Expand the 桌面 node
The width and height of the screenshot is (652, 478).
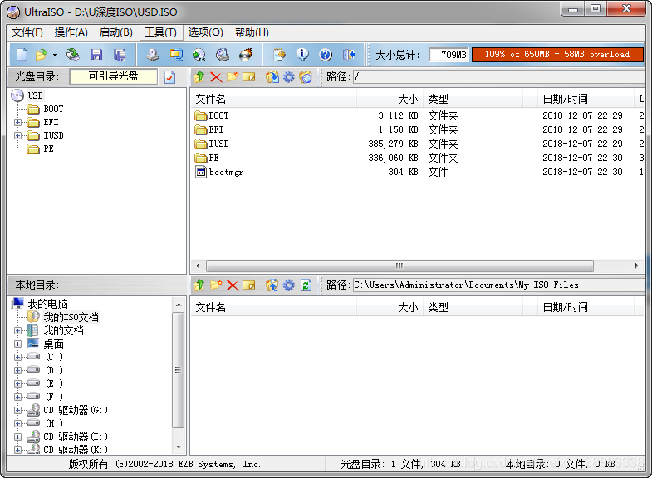click(17, 344)
